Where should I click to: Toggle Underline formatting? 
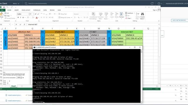coord(23,17)
